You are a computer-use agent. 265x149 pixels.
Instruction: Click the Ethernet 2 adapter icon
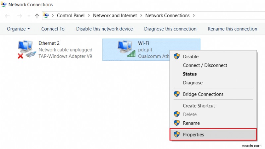tap(25, 49)
